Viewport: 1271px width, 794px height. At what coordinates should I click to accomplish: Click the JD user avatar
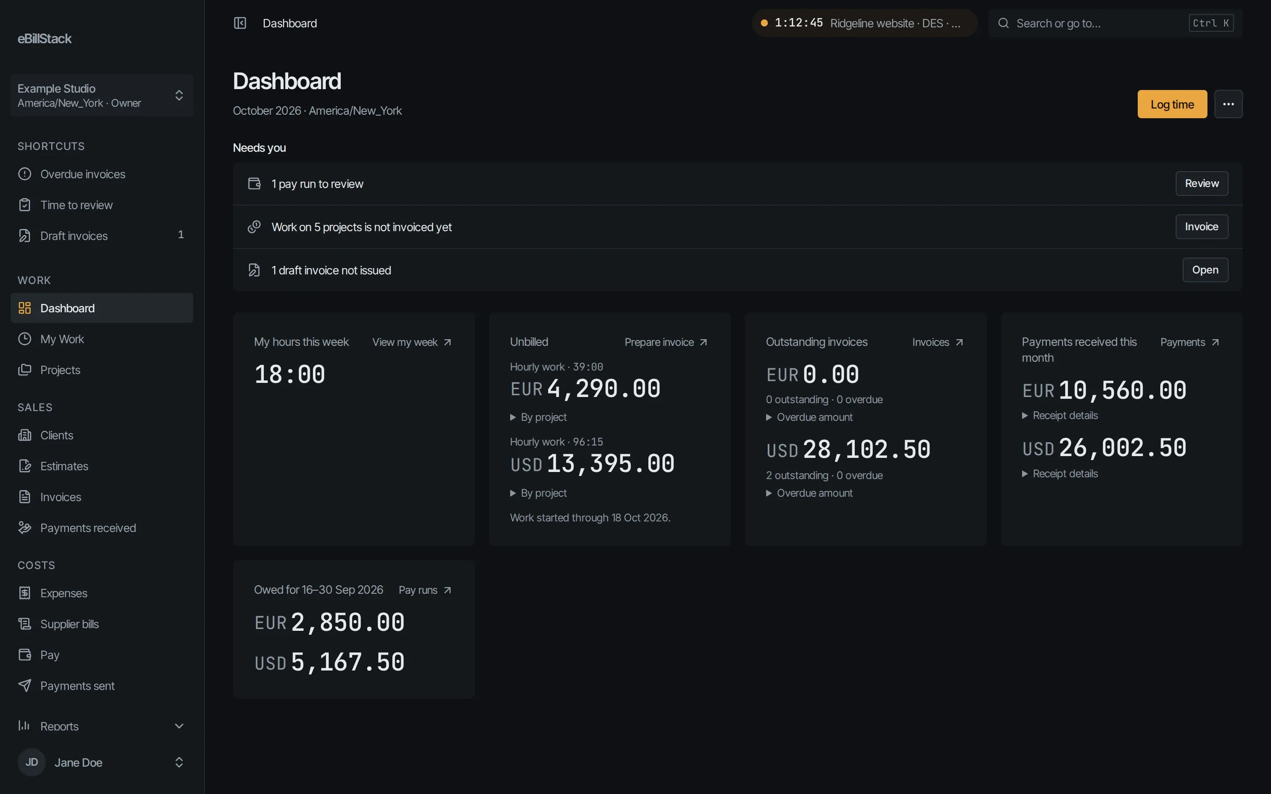(x=31, y=762)
